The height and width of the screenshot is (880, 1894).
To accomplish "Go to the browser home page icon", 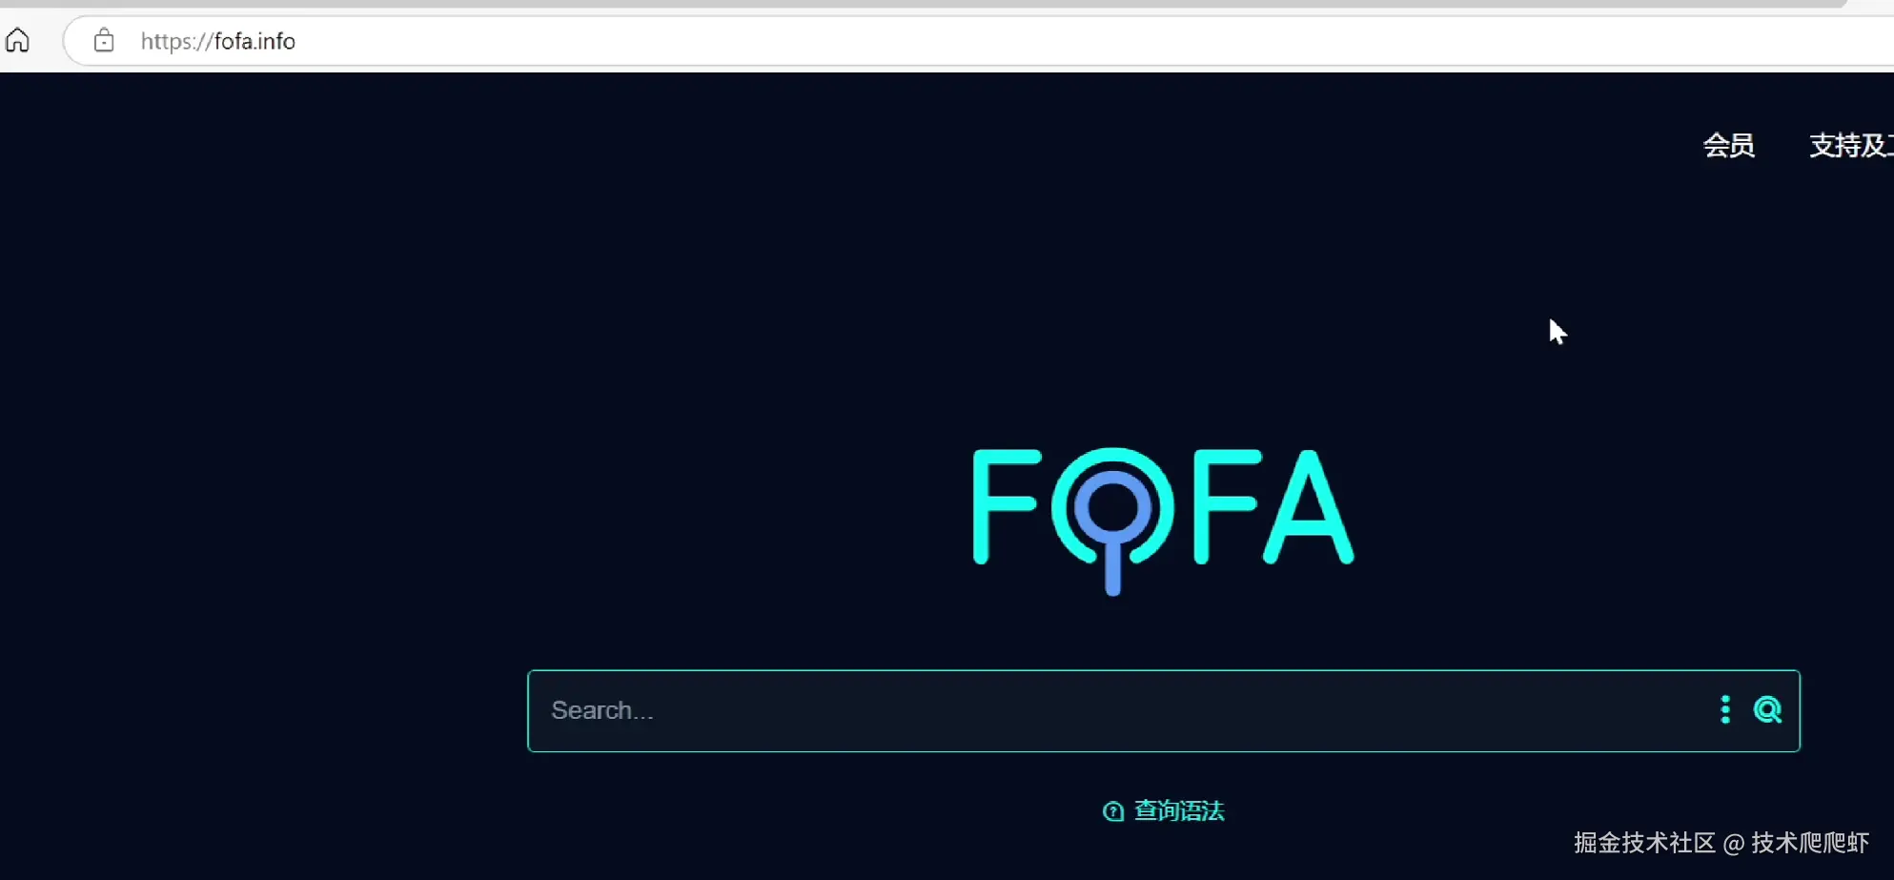I will coord(17,40).
